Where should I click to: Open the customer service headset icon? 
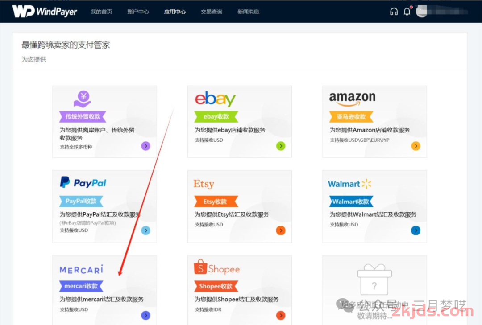(x=394, y=12)
